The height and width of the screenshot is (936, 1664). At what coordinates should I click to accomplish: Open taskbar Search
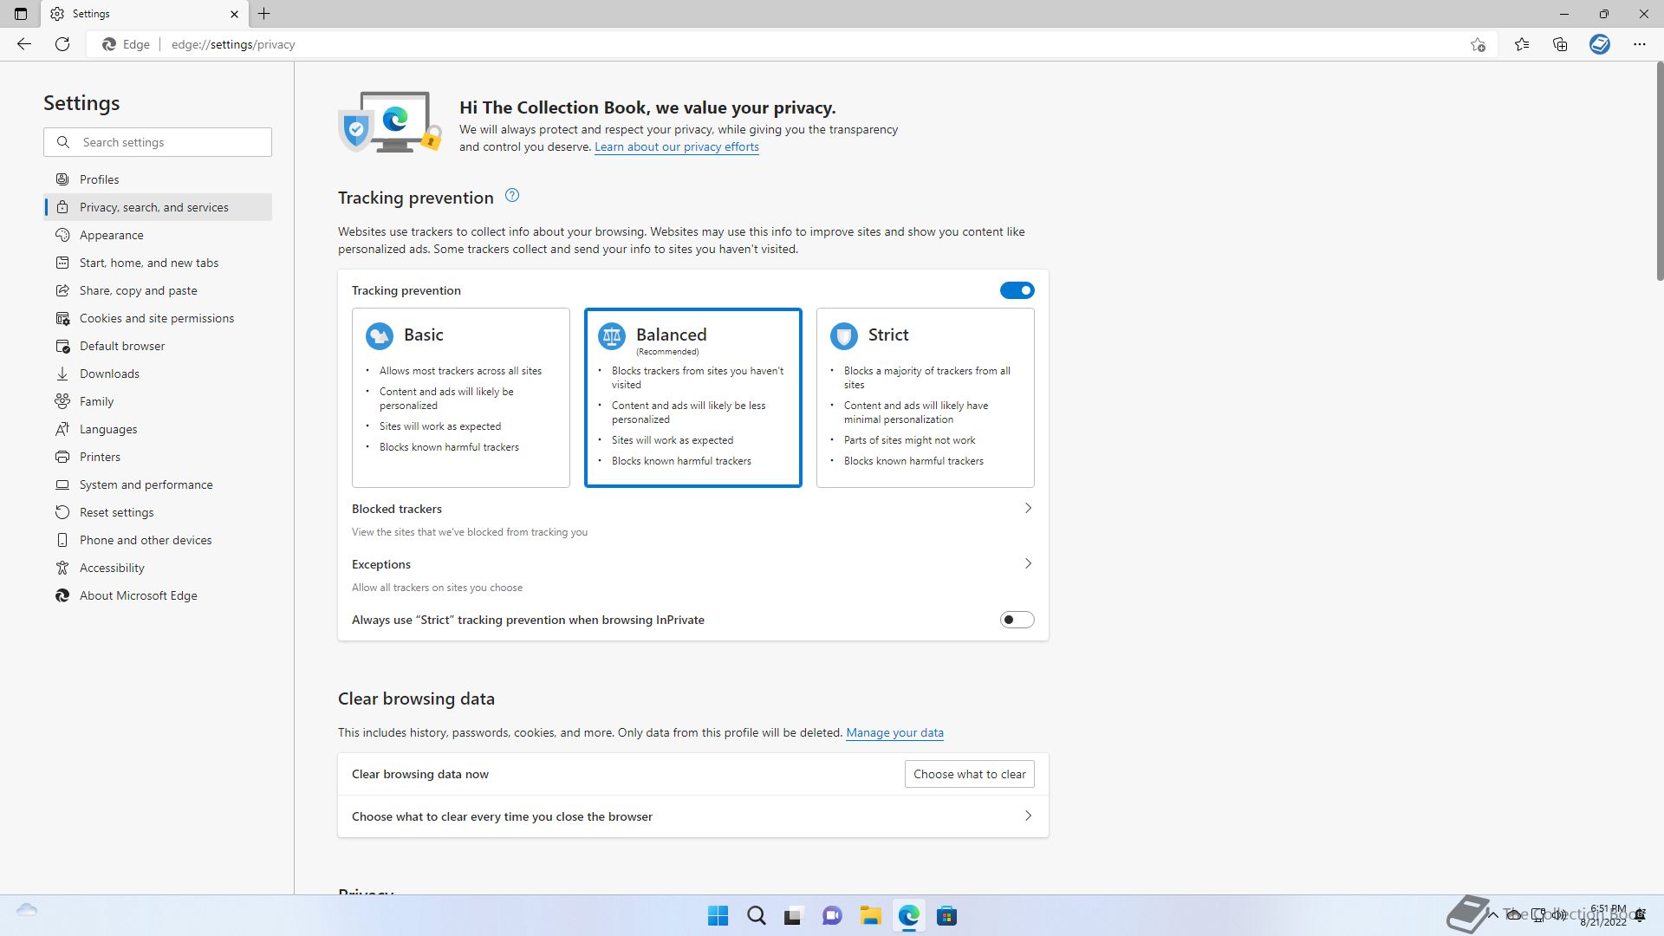pyautogui.click(x=757, y=916)
